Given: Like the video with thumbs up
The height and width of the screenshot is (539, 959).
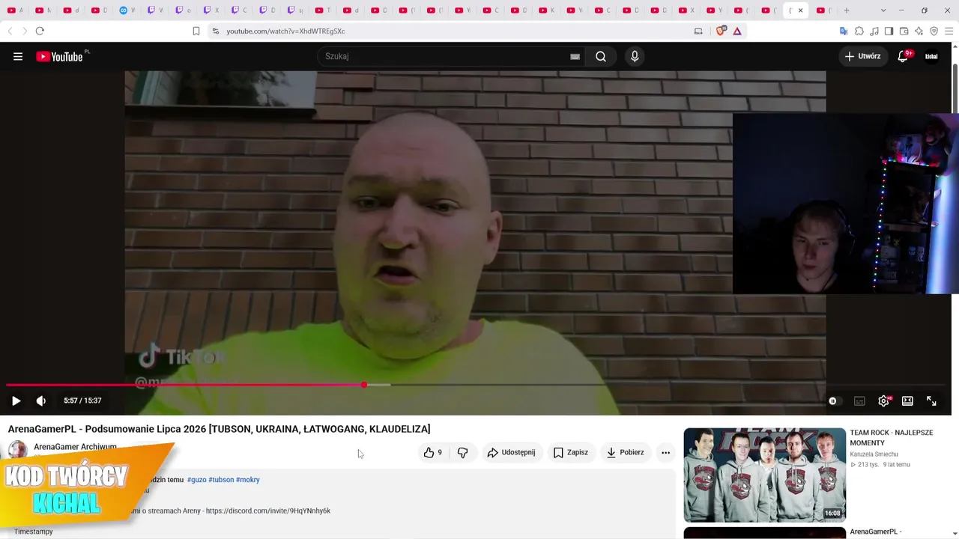Looking at the screenshot, I should tap(432, 452).
